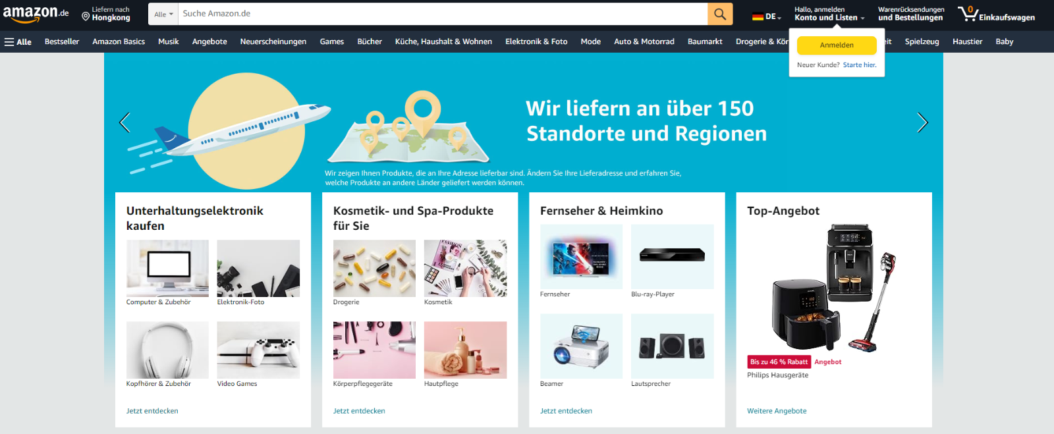1054x434 pixels.
Task: Click the yellow Anmelden button
Action: point(837,45)
